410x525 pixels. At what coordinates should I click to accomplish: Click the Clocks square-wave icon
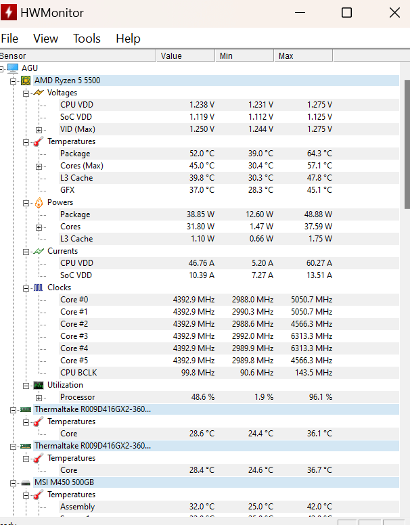pyautogui.click(x=39, y=288)
